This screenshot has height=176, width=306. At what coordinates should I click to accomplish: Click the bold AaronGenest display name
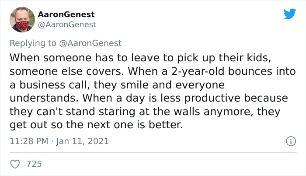[x=66, y=14]
